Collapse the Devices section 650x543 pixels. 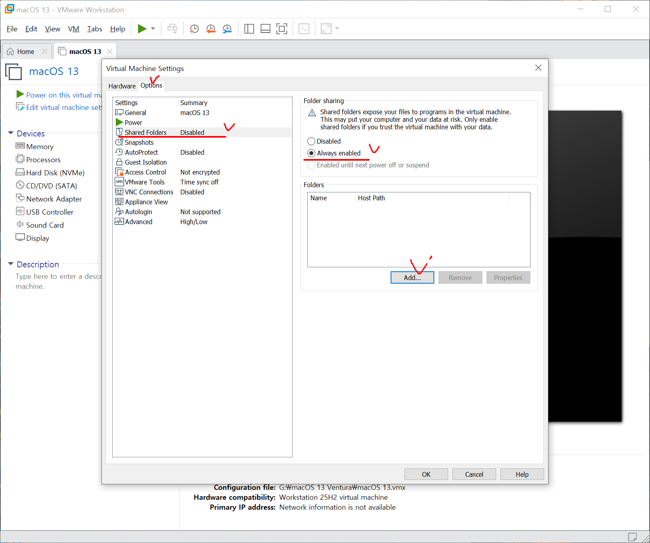pyautogui.click(x=11, y=133)
